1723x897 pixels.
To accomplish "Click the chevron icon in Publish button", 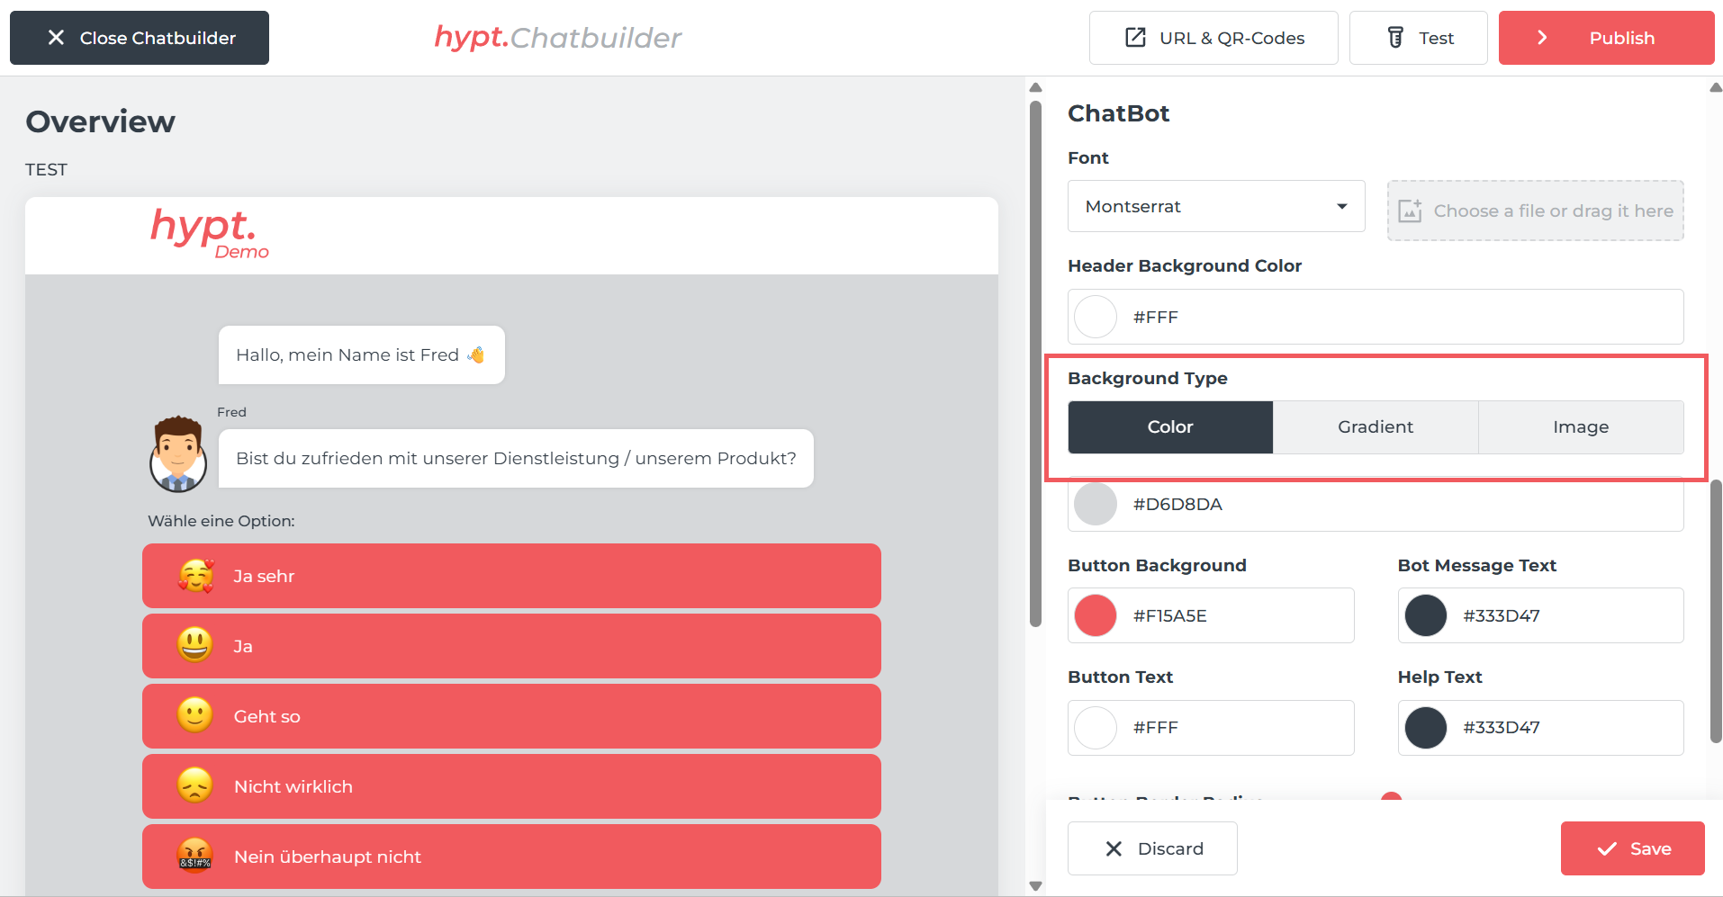I will point(1542,38).
